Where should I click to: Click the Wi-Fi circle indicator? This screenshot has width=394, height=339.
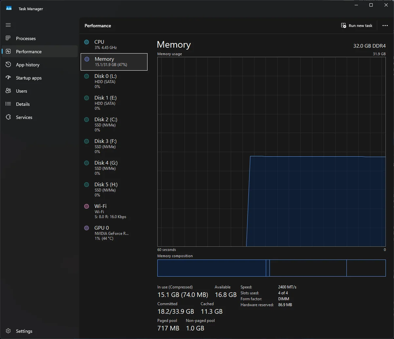pyautogui.click(x=87, y=206)
